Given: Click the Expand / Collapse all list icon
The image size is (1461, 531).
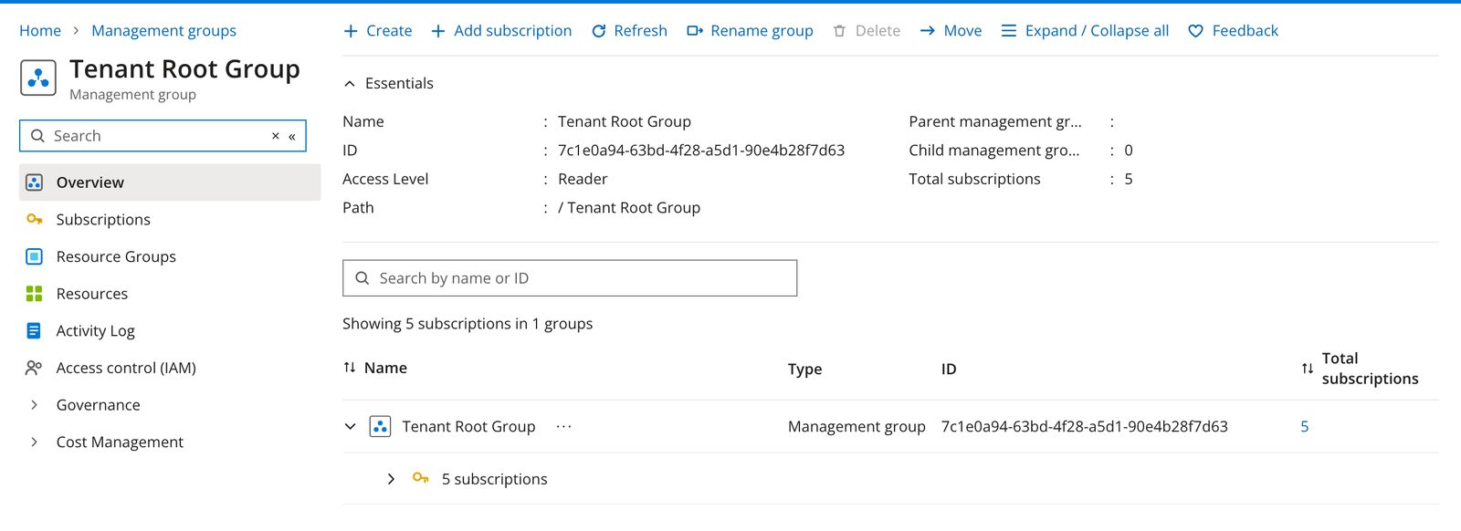Looking at the screenshot, I should coord(1009,31).
